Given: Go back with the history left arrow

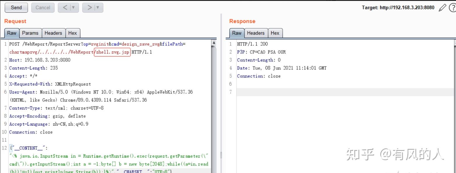Looking at the screenshot, I should pos(64,8).
